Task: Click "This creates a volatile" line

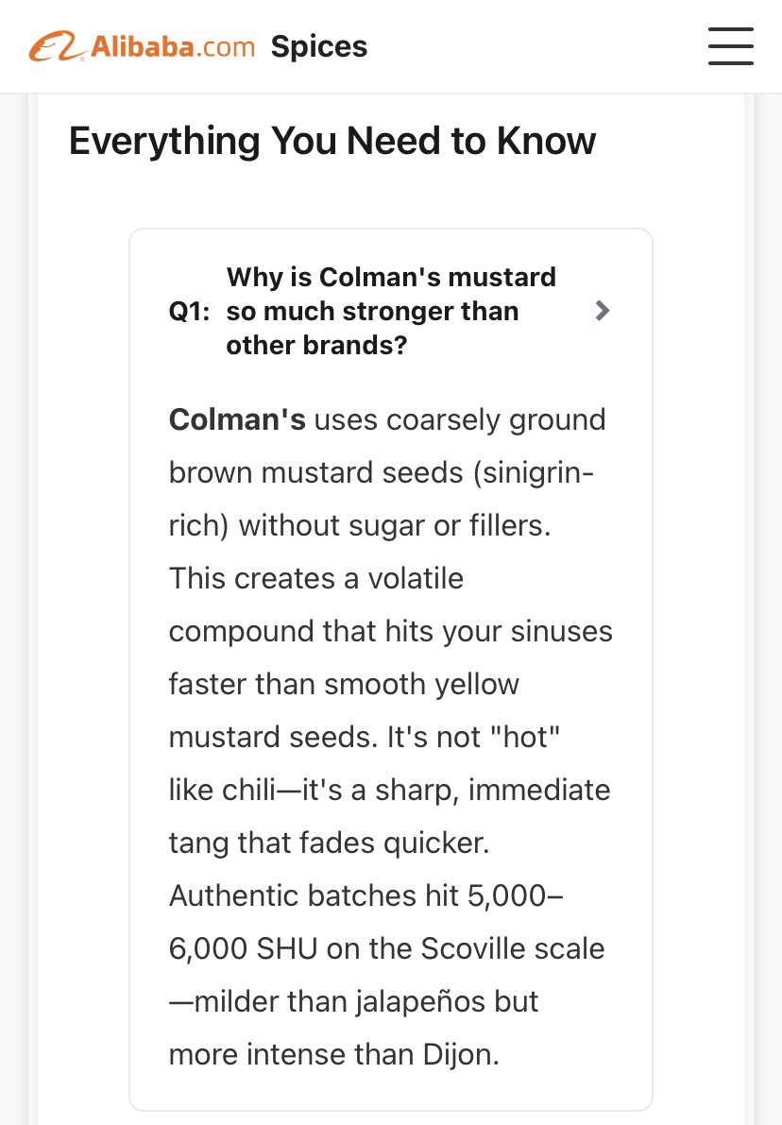Action: pyautogui.click(x=315, y=578)
